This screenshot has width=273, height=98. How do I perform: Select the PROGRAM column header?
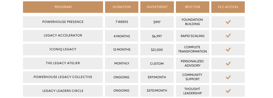coord(63,7)
